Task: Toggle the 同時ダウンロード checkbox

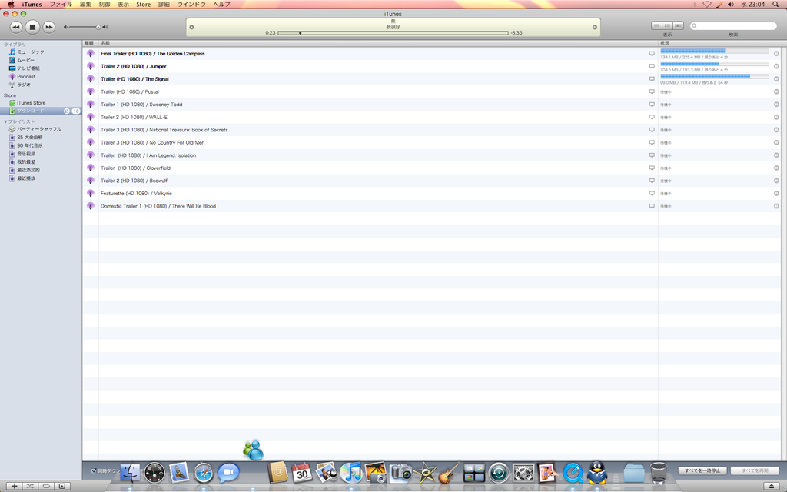Action: [94, 471]
